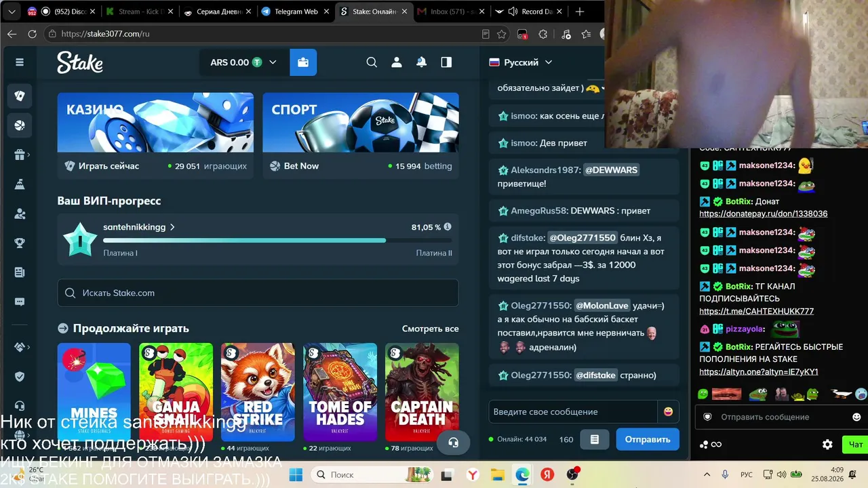Switch to the Сериал Дневн tab
Image resolution: width=868 pixels, height=488 pixels.
click(x=218, y=12)
